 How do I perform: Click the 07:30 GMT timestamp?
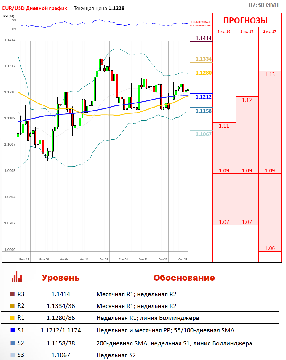(x=264, y=5)
